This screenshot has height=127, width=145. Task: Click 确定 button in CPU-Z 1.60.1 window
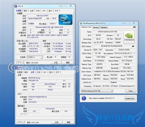tap(69, 122)
